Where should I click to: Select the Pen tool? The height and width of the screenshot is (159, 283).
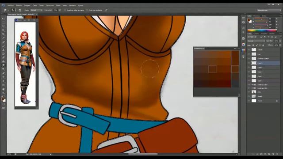coord(3,73)
